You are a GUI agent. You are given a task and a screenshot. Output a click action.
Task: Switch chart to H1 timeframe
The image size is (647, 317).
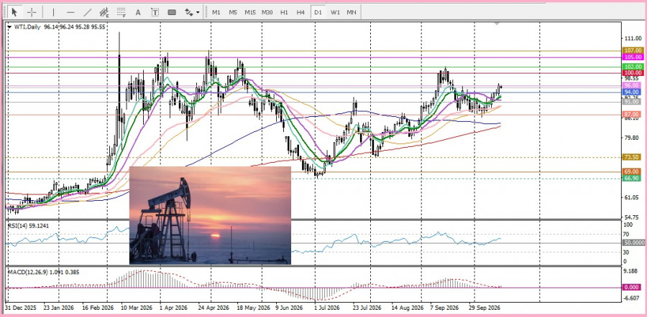(284, 12)
